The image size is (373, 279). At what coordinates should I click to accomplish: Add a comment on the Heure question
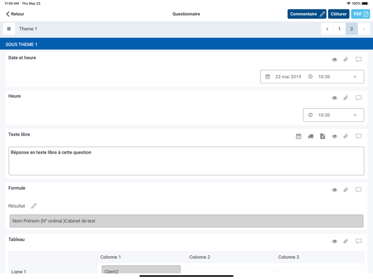[359, 98]
